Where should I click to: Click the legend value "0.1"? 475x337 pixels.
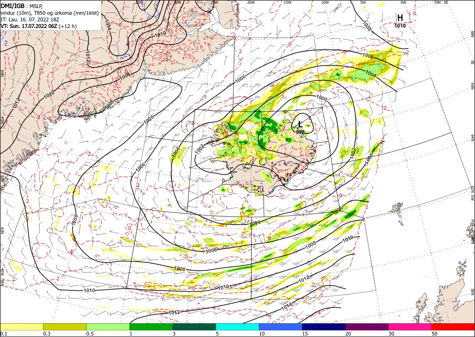tap(3, 334)
